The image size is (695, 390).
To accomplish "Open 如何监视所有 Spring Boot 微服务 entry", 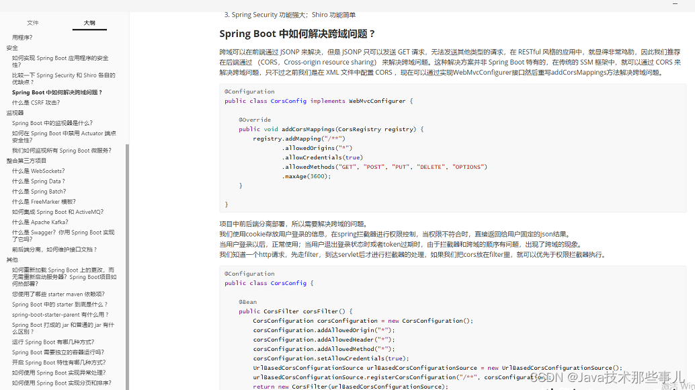I will (62, 151).
